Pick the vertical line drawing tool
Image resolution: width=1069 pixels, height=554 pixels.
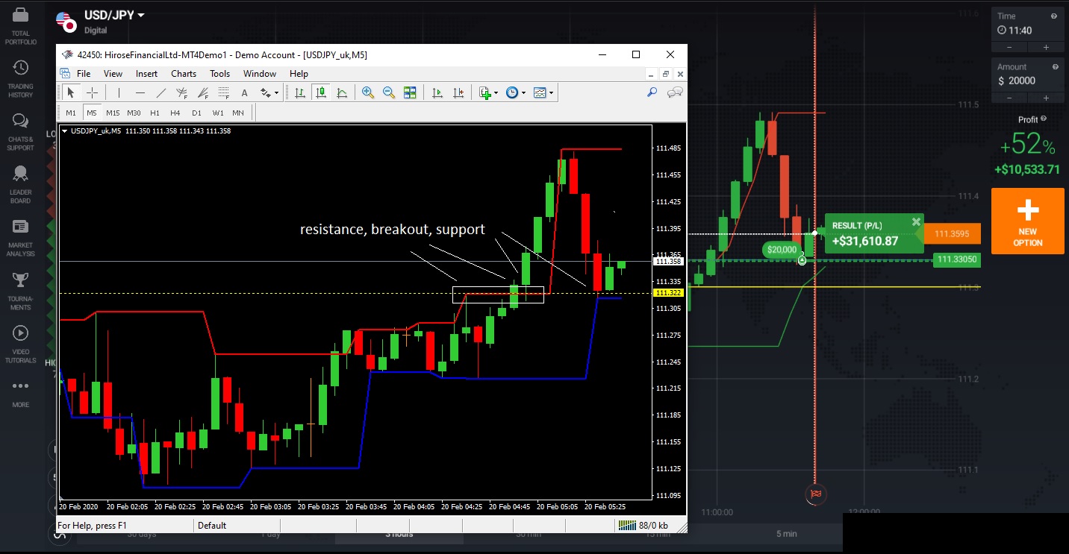118,92
